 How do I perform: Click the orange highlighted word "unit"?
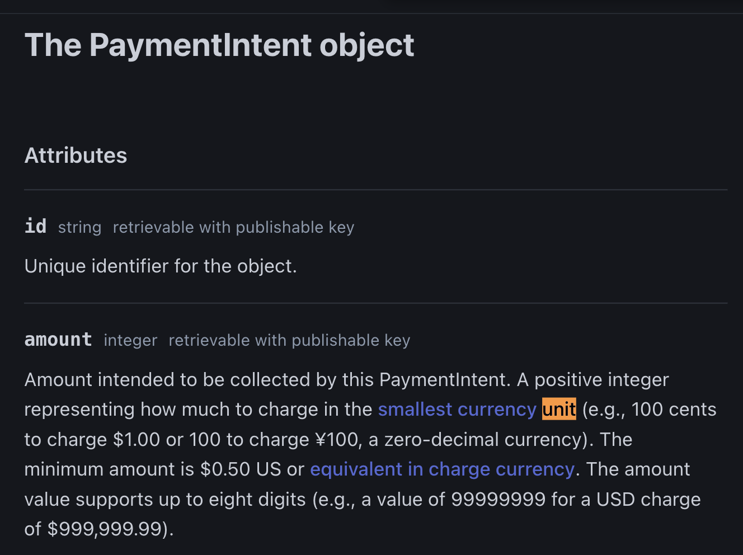click(559, 410)
